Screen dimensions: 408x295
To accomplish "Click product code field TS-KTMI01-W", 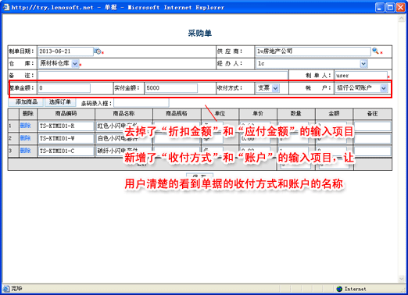I will pyautogui.click(x=66, y=139).
